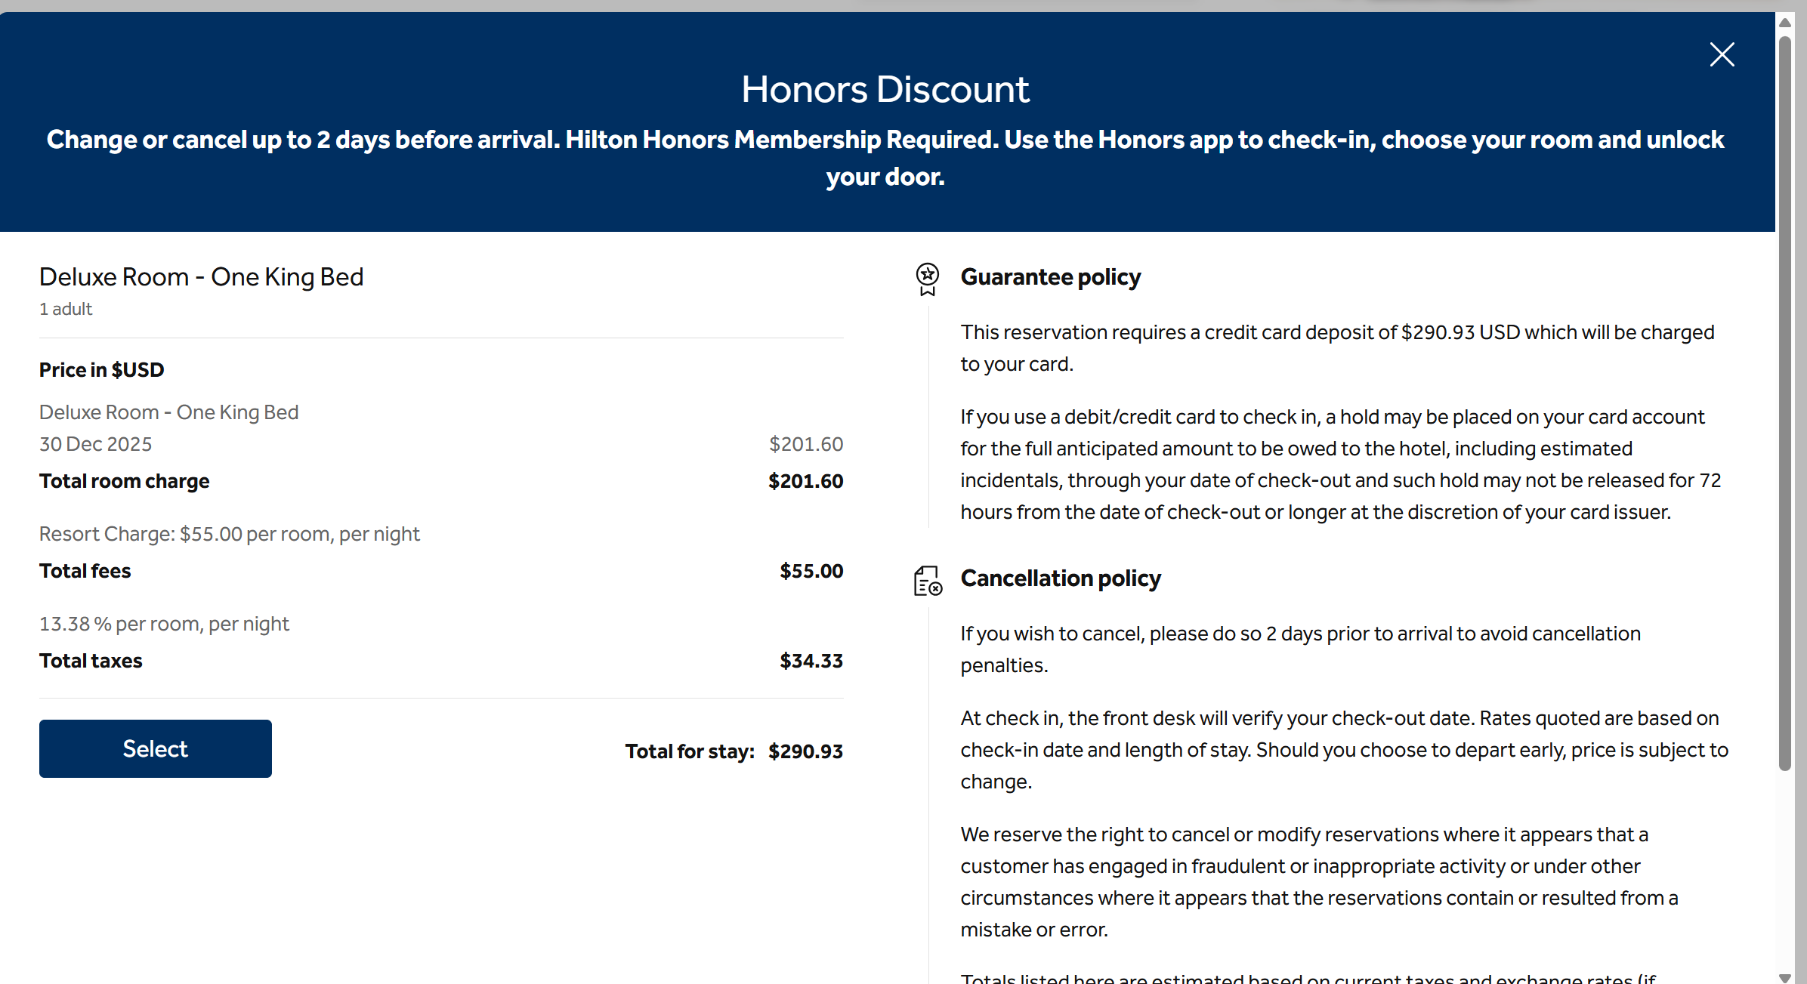Image resolution: width=1807 pixels, height=984 pixels.
Task: Click the Total taxes $34.33 amount
Action: click(x=811, y=661)
